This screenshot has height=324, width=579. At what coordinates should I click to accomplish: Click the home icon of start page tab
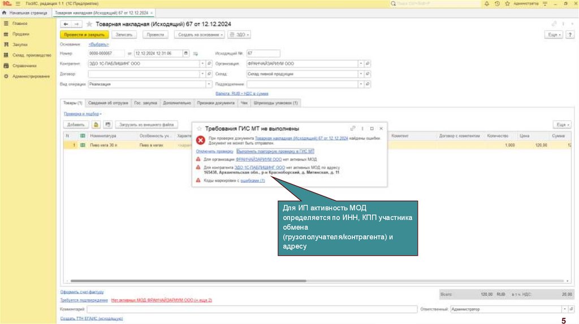coord(4,12)
